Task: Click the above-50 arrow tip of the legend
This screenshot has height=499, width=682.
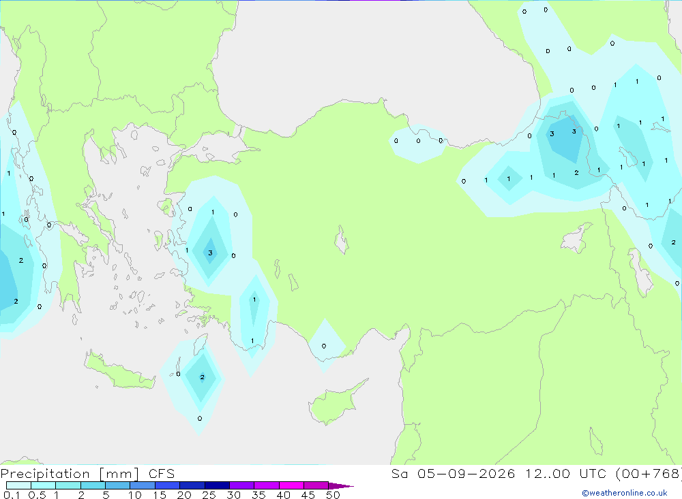Action: [341, 486]
